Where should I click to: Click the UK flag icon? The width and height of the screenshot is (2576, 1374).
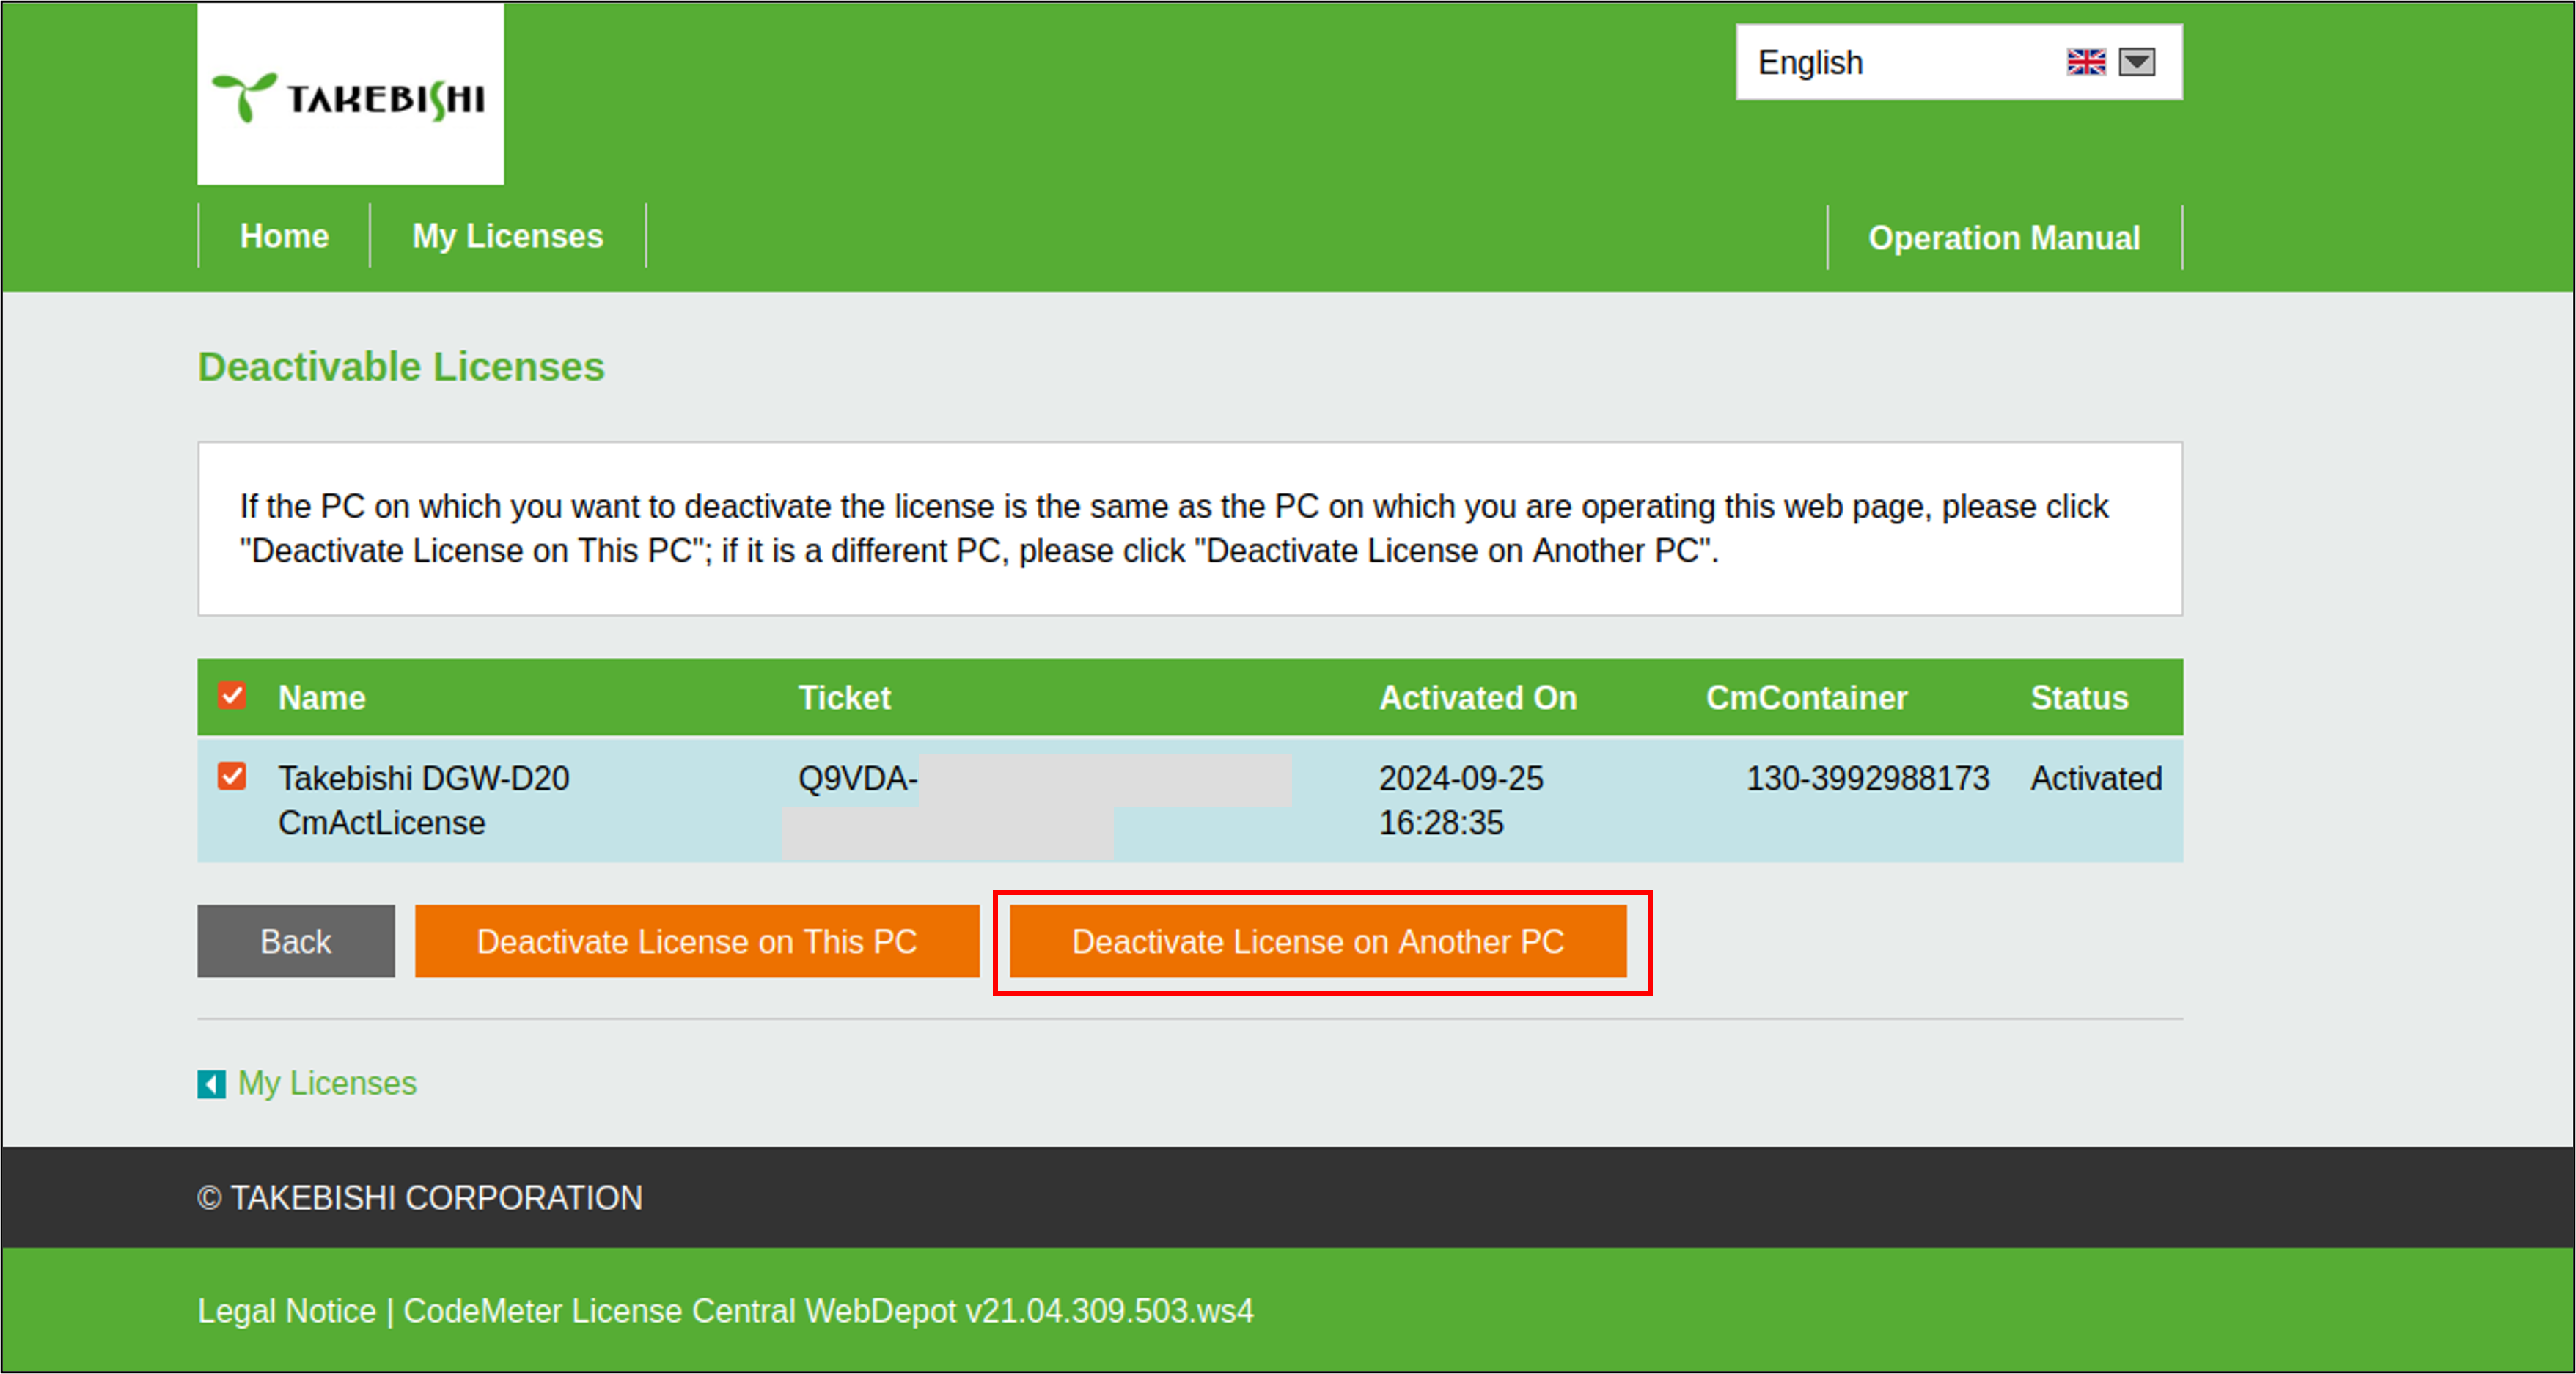pyautogui.click(x=2086, y=62)
